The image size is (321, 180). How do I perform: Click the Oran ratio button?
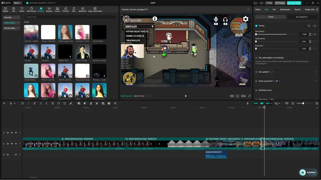tap(243, 96)
